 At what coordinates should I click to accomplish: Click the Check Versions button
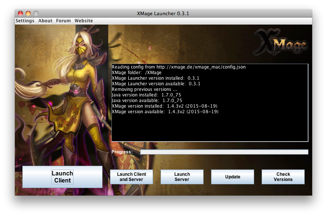283,177
